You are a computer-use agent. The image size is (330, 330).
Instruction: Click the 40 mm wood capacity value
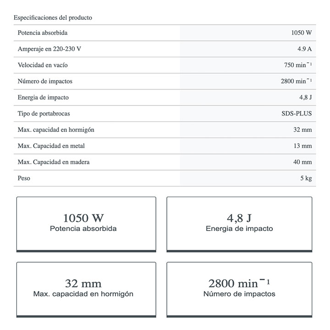click(302, 162)
